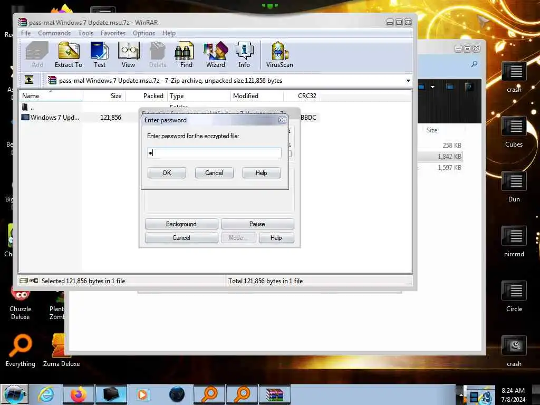Open the Wizard toolbar icon

pos(216,55)
